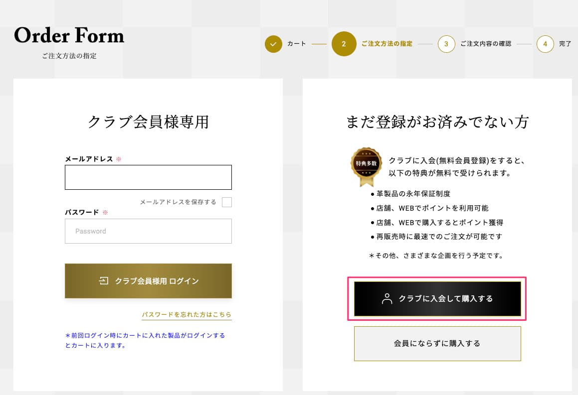Click the 特典多数 badge ribbon icon
The width and height of the screenshot is (578, 395).
366,166
